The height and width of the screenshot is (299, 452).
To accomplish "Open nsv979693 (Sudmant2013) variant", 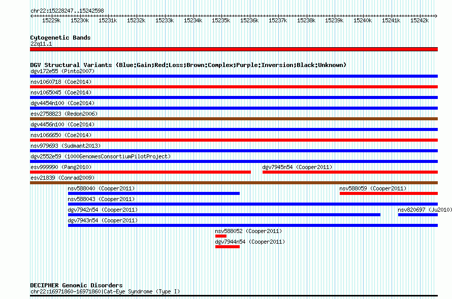I will tap(66, 146).
